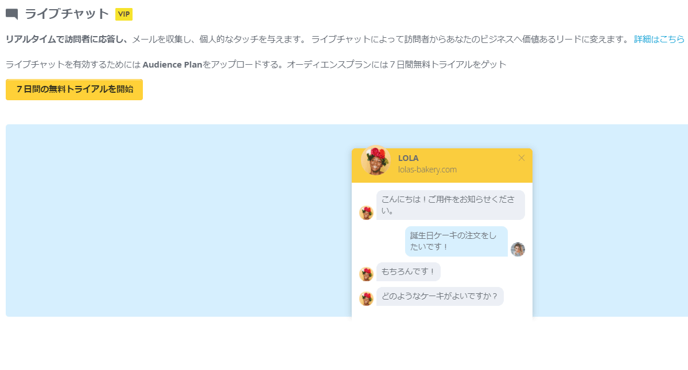Select the こんにちは greeting message bubble
Viewport: 688px width, 370px height.
tap(450, 205)
